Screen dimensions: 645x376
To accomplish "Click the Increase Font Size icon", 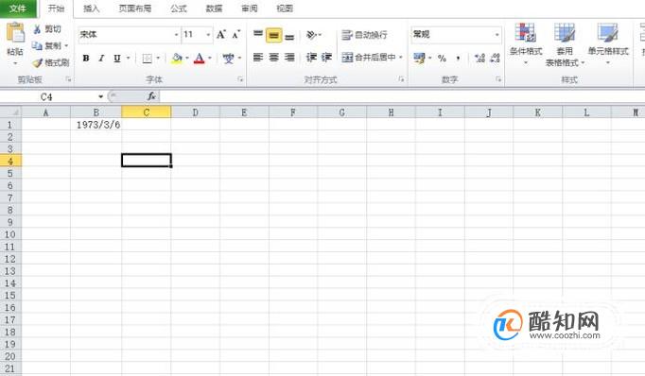I will point(221,35).
